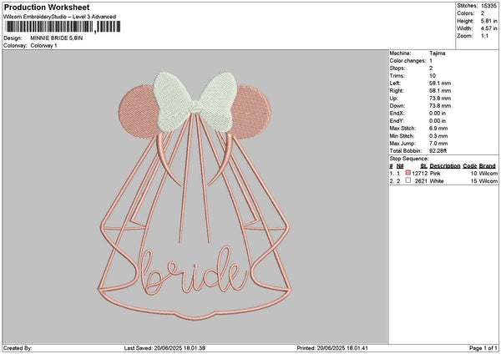Viewport: 501px width, 354px height.
Task: Click the pink color swatch in Stop Sequence
Action: pos(407,173)
